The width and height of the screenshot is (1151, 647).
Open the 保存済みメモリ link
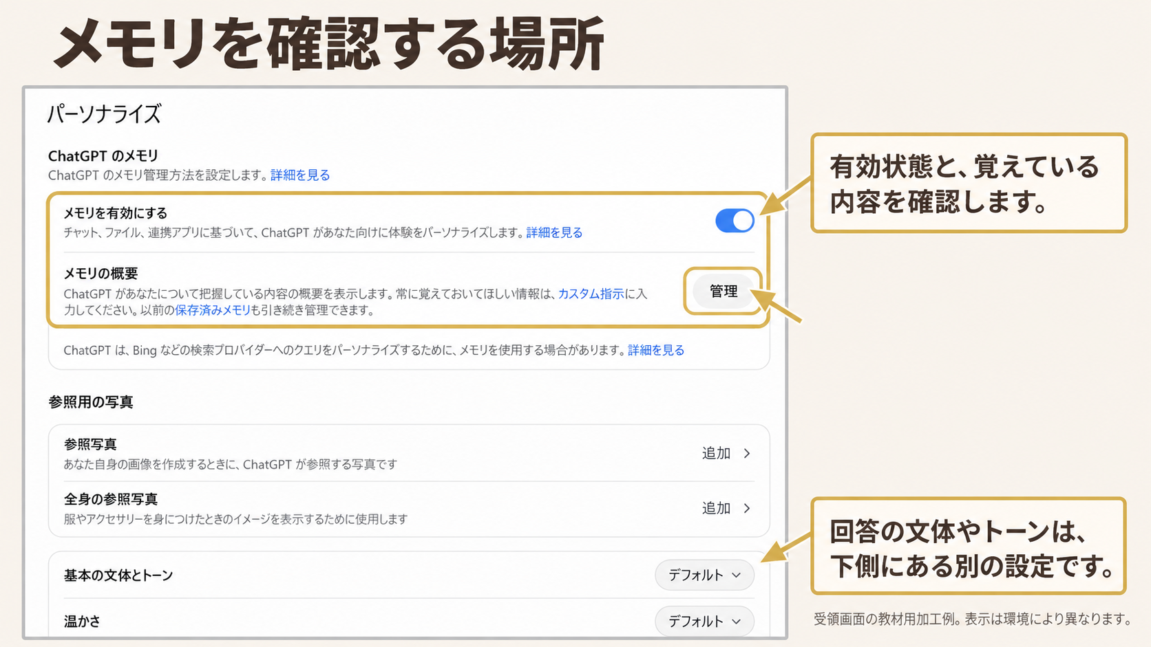point(213,310)
